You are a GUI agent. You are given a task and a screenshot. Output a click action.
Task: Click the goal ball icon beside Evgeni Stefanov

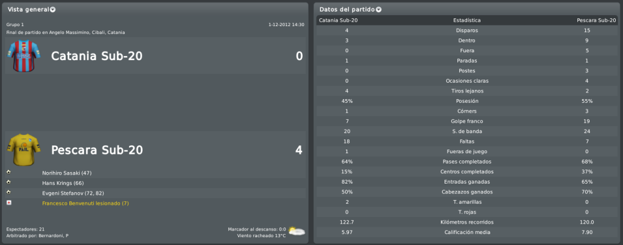tap(9, 192)
